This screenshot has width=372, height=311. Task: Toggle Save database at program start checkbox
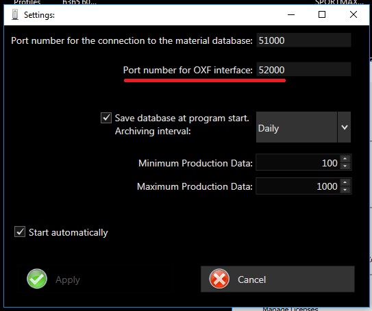click(x=106, y=118)
